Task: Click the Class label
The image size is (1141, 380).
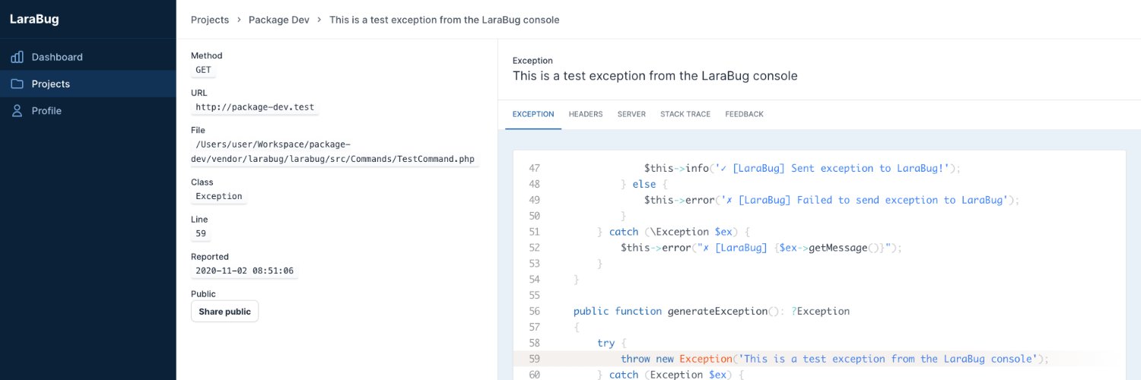Action: (202, 182)
